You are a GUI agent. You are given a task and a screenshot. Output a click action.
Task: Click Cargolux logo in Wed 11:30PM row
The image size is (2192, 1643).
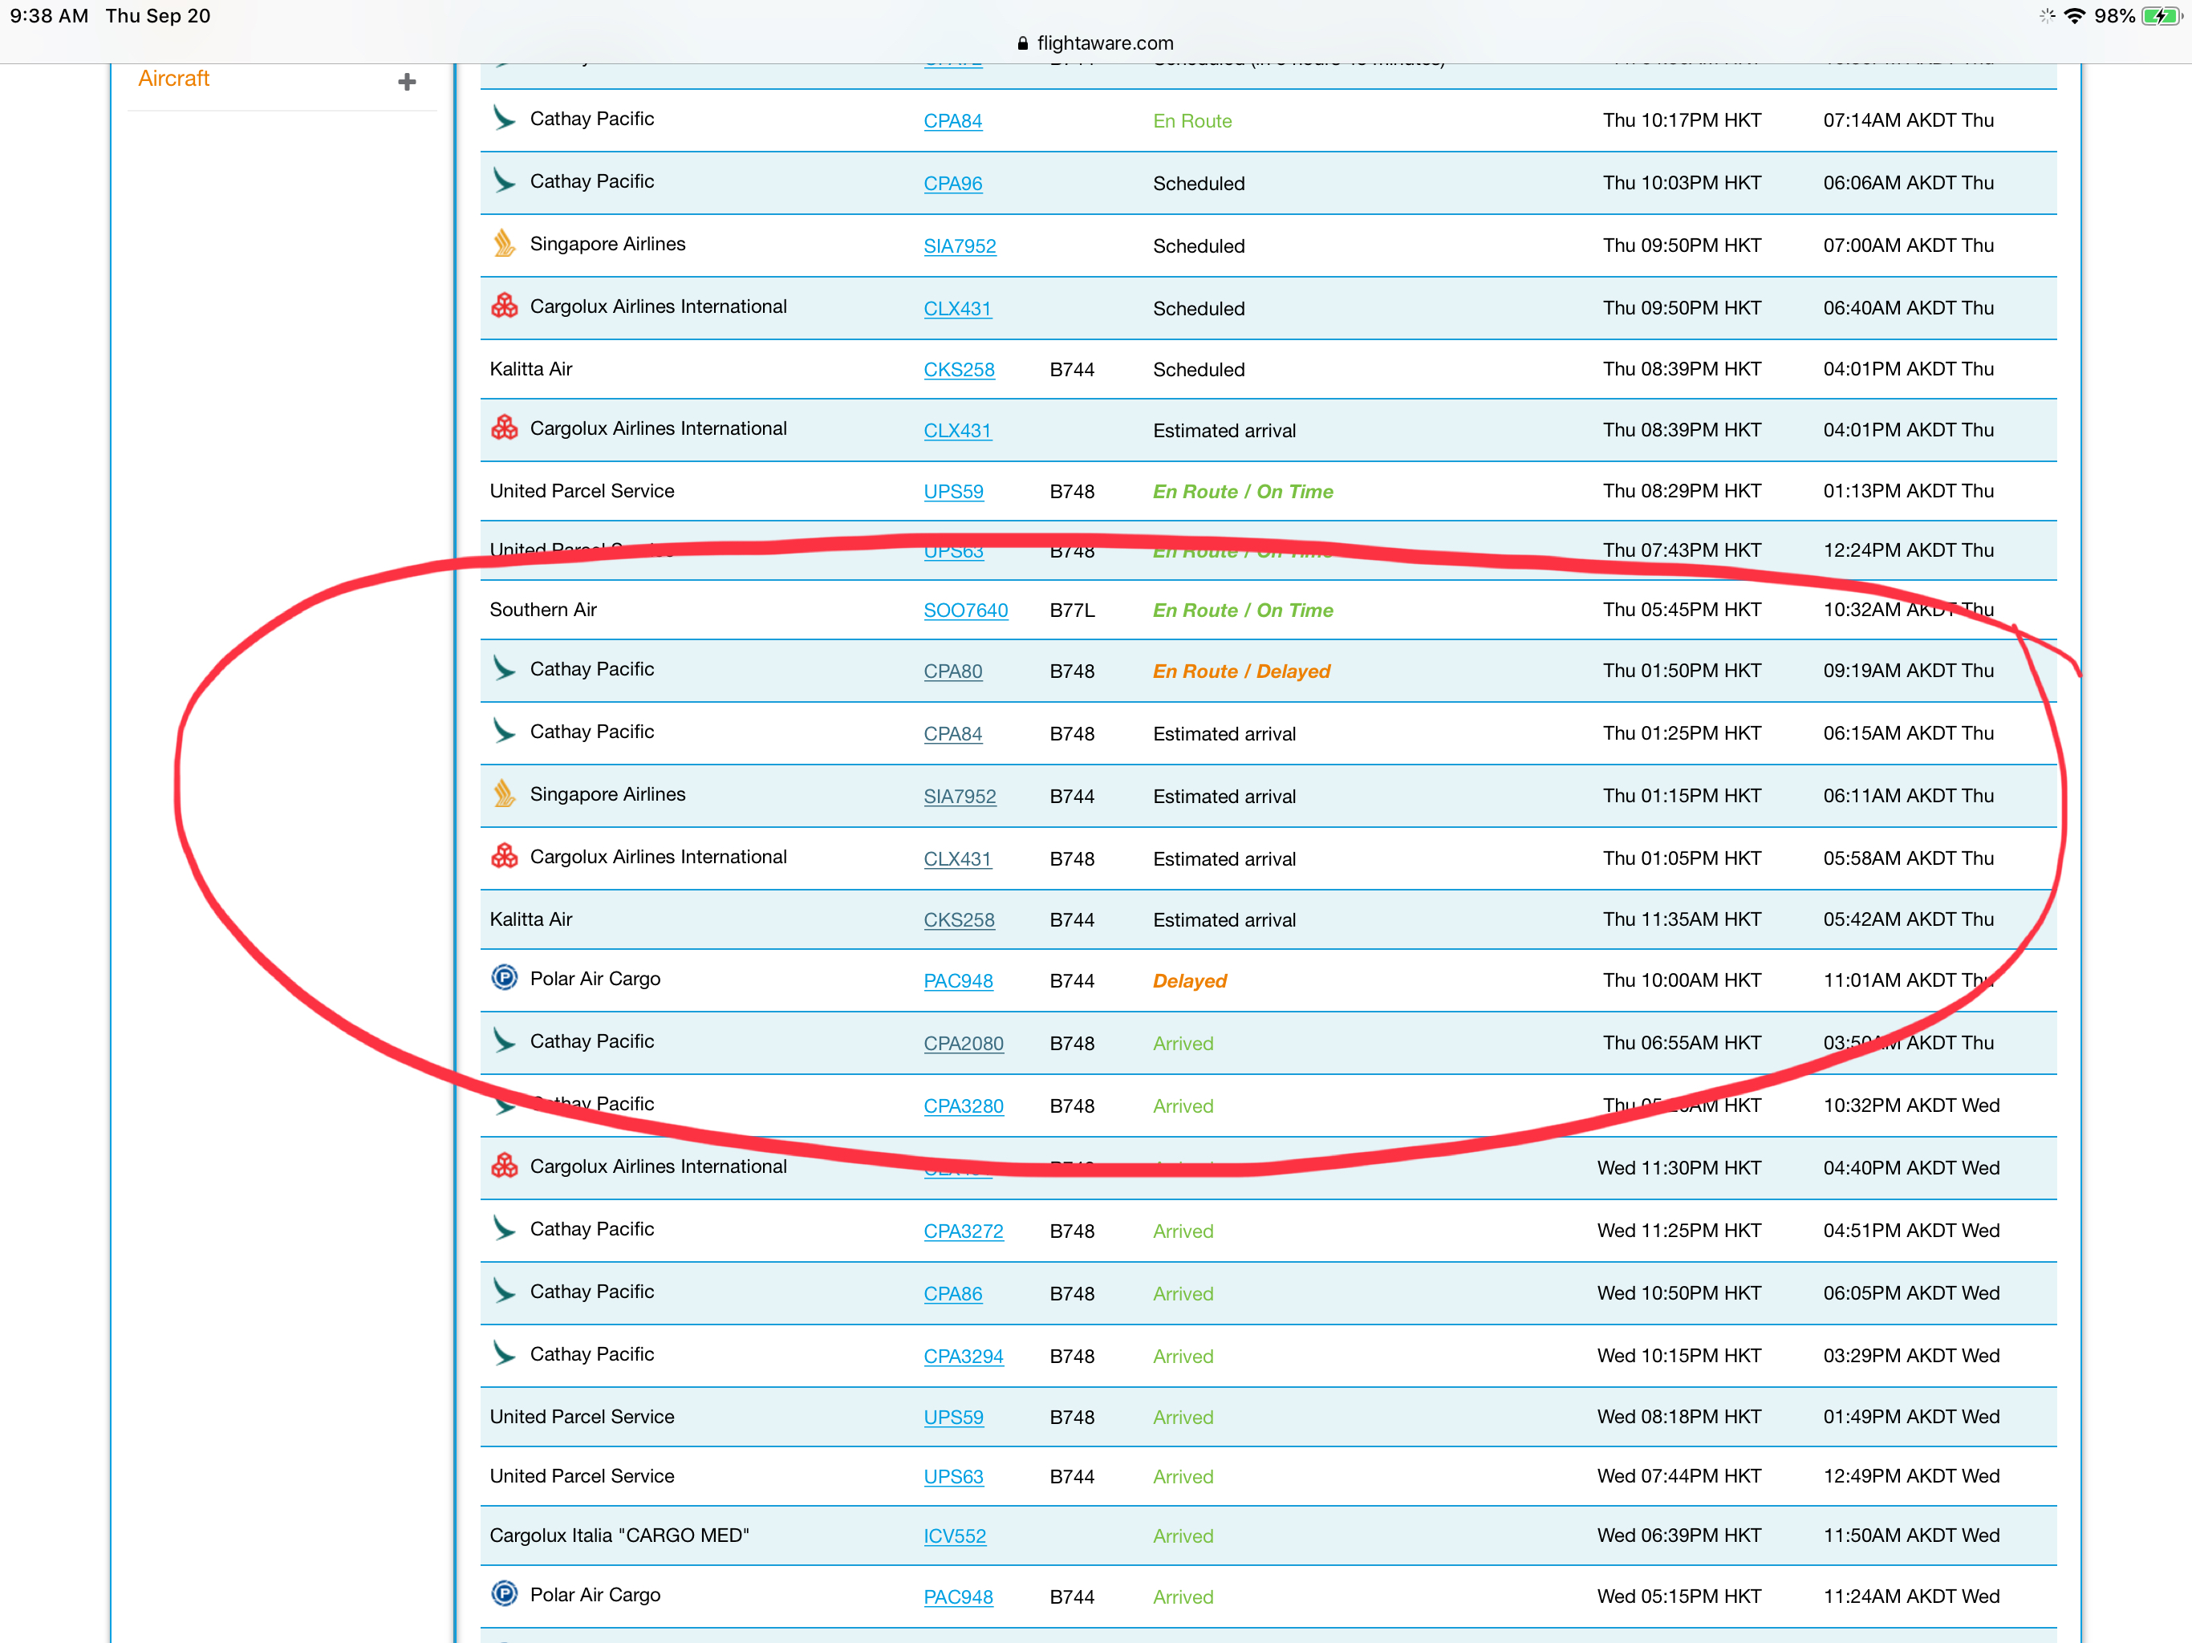[x=505, y=1166]
